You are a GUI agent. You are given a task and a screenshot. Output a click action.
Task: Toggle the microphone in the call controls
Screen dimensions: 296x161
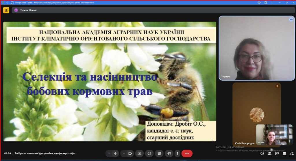[x=115, y=154]
